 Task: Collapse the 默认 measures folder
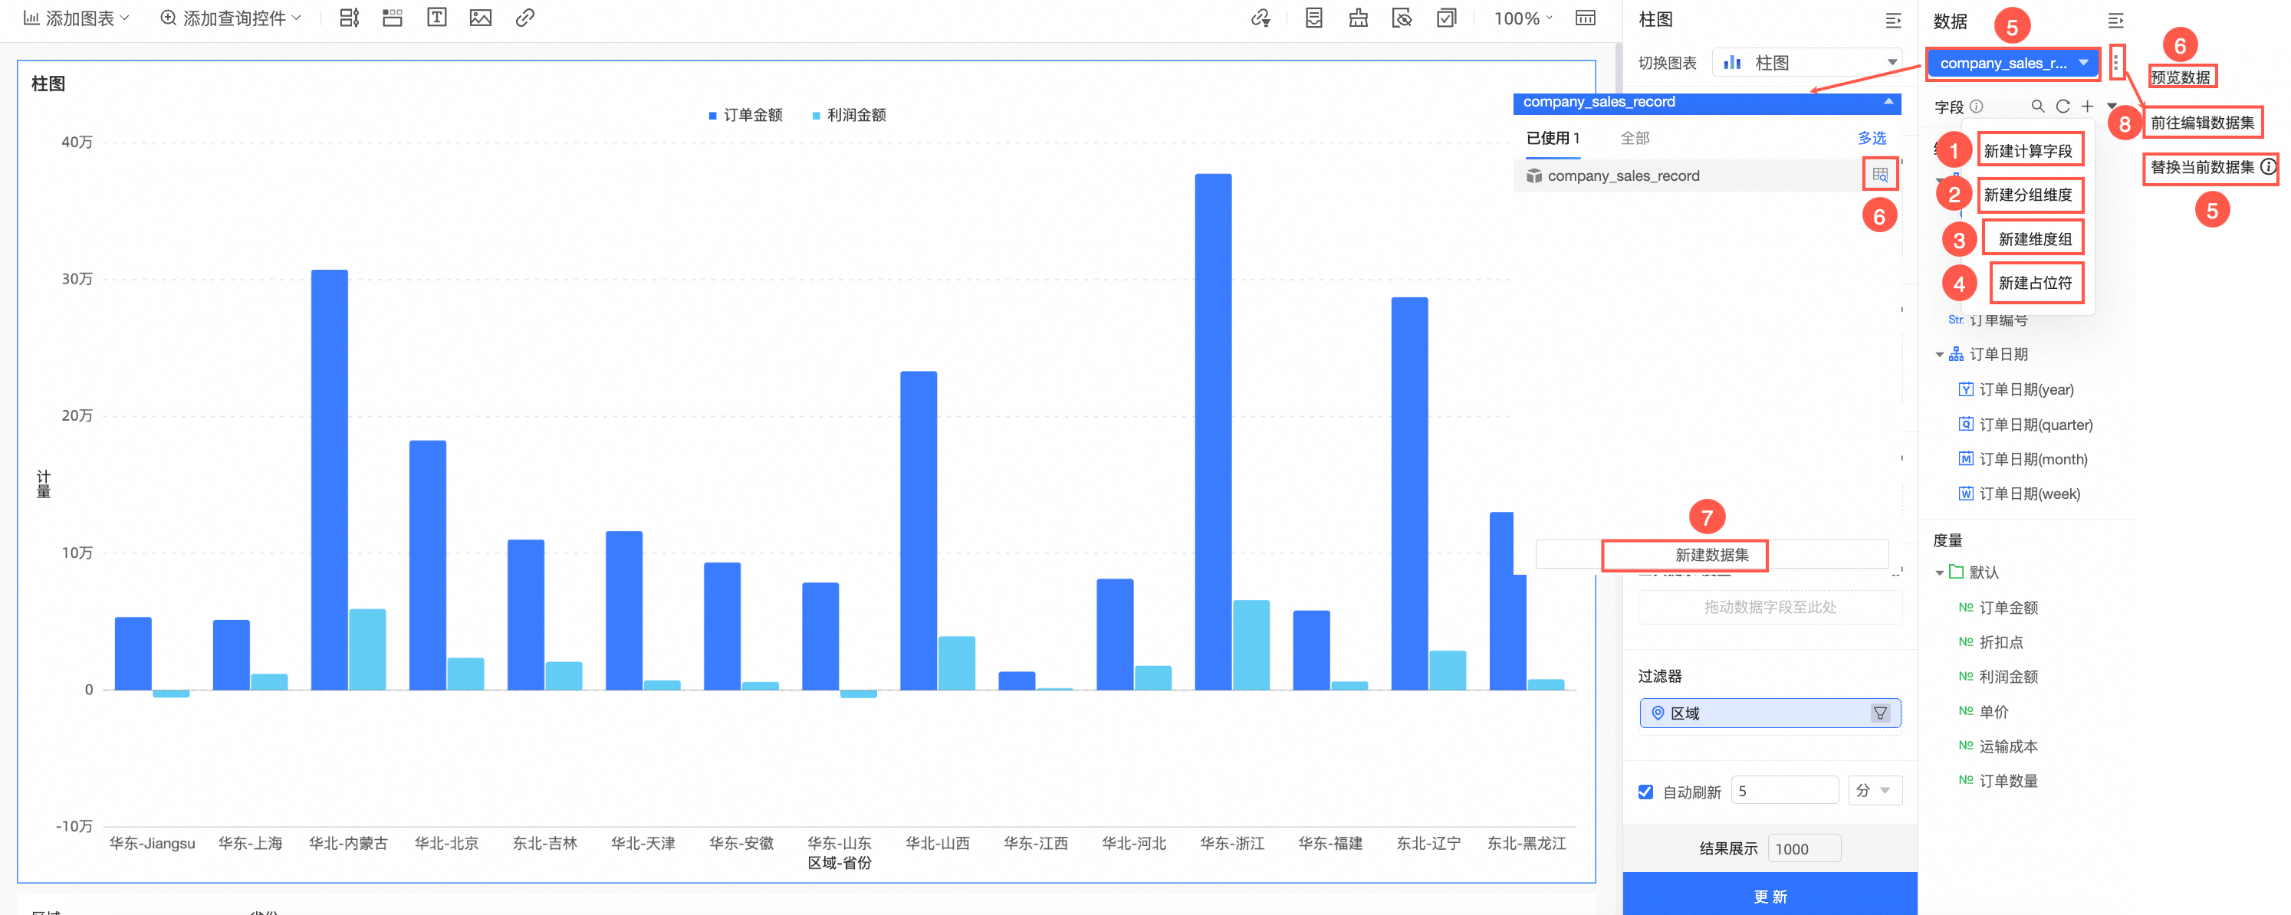point(1940,572)
